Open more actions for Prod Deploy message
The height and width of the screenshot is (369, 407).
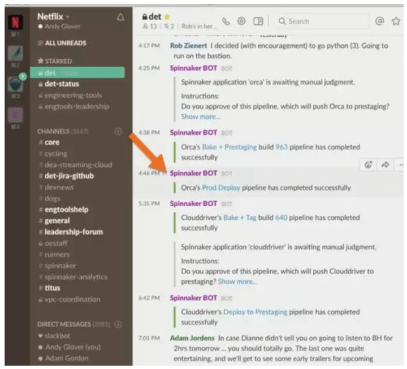[x=401, y=165]
